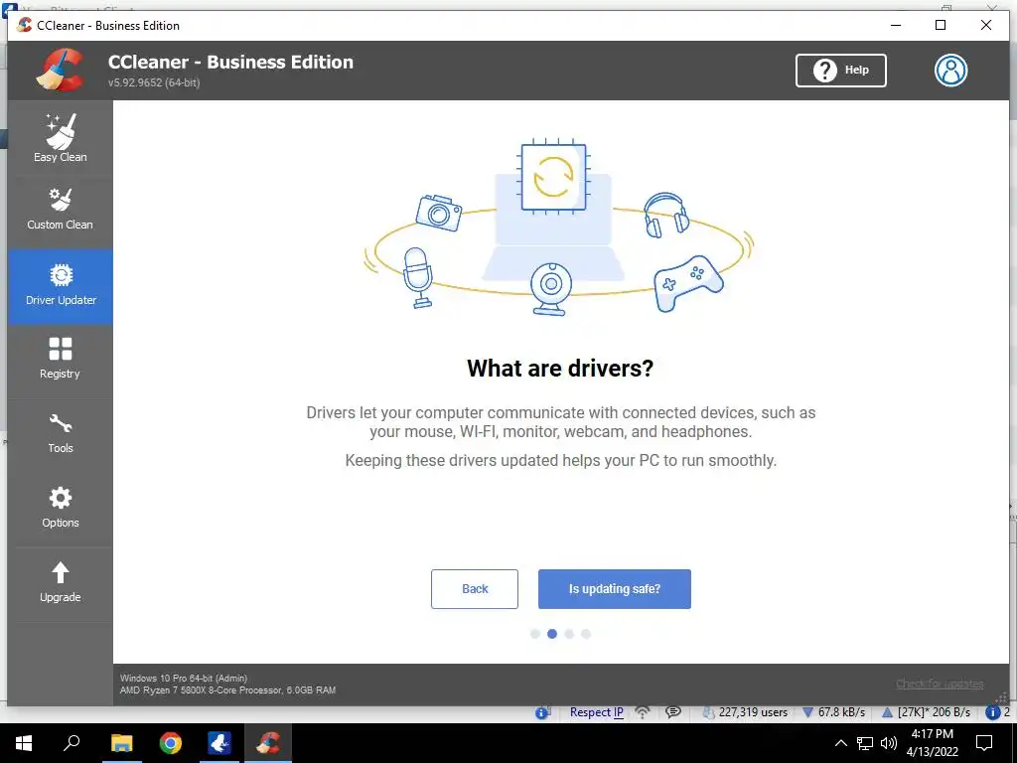Open the Custom Clean section
This screenshot has width=1017, height=763.
click(x=61, y=209)
